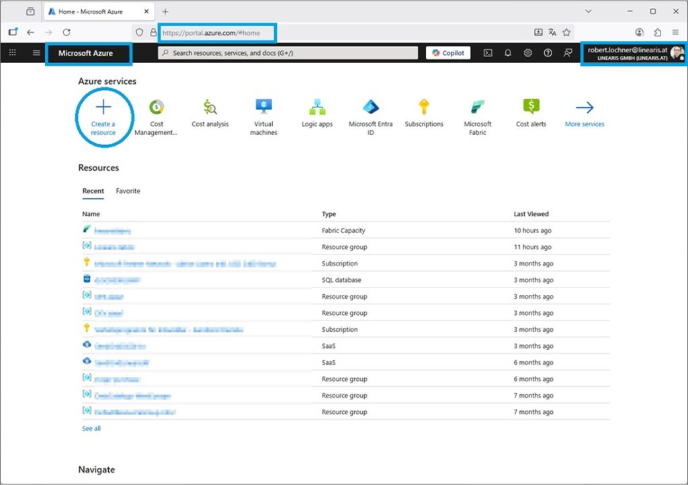Image resolution: width=688 pixels, height=485 pixels.
Task: View site security lock information
Action: [153, 32]
